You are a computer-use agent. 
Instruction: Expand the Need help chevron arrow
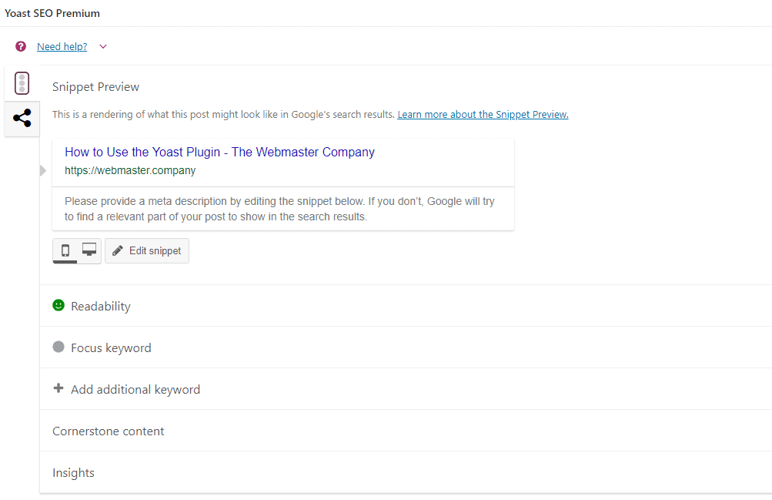[103, 47]
